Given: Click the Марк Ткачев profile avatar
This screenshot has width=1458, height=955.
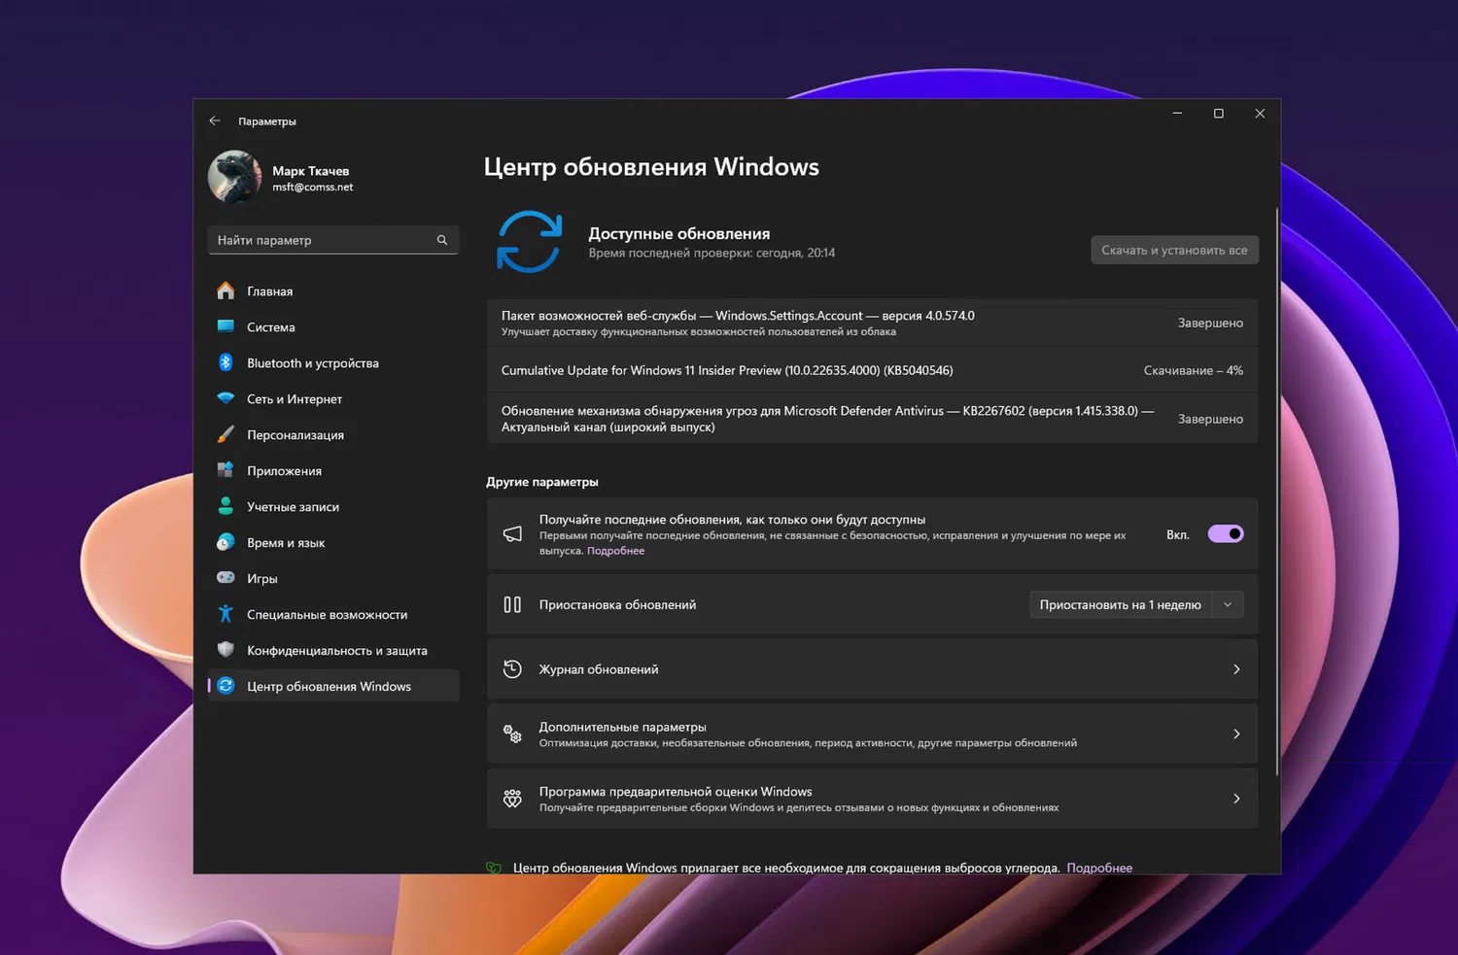Looking at the screenshot, I should click(x=234, y=177).
